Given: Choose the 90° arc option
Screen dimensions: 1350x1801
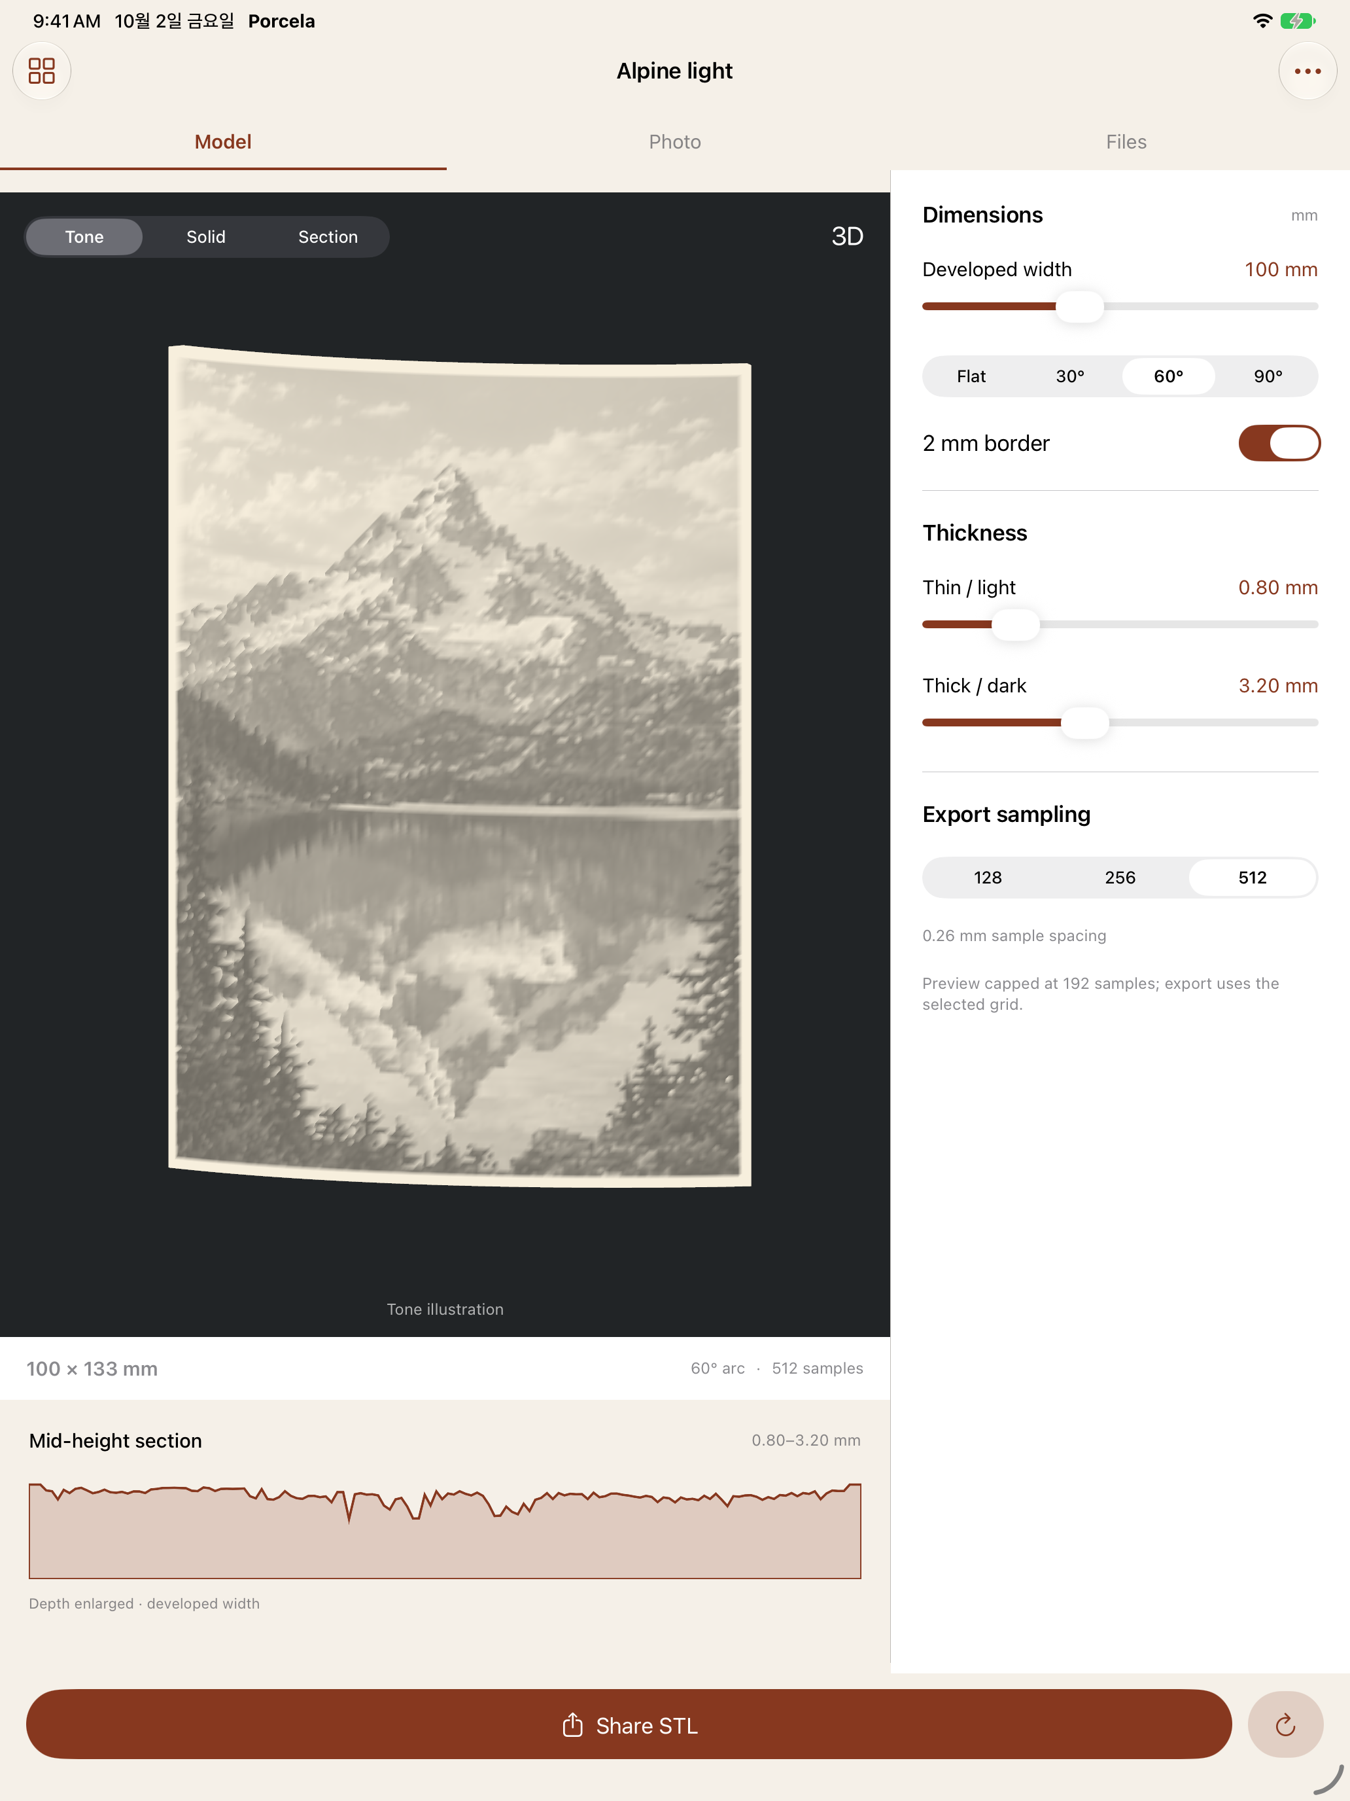Looking at the screenshot, I should [1268, 376].
